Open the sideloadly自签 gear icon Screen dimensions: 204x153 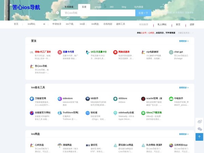(x=115, y=113)
